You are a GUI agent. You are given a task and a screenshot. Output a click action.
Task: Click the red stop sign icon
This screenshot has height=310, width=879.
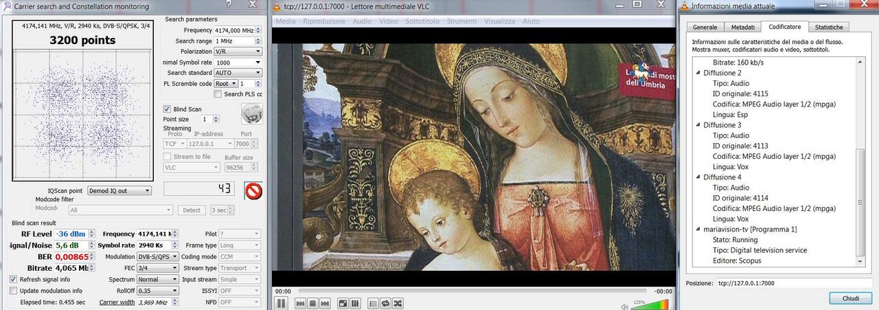(253, 190)
